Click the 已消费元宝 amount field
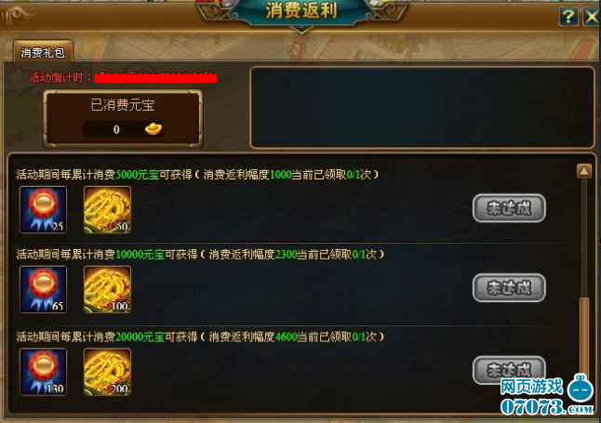Viewport: 601px width, 423px height. [x=123, y=129]
